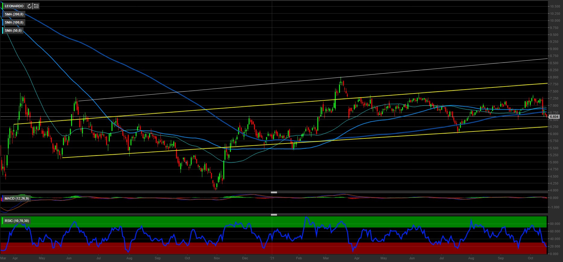Click the Dec label on the time axis

click(x=245, y=258)
